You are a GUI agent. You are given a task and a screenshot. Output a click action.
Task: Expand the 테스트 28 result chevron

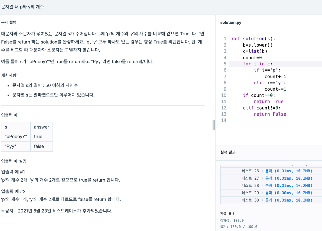(262, 186)
